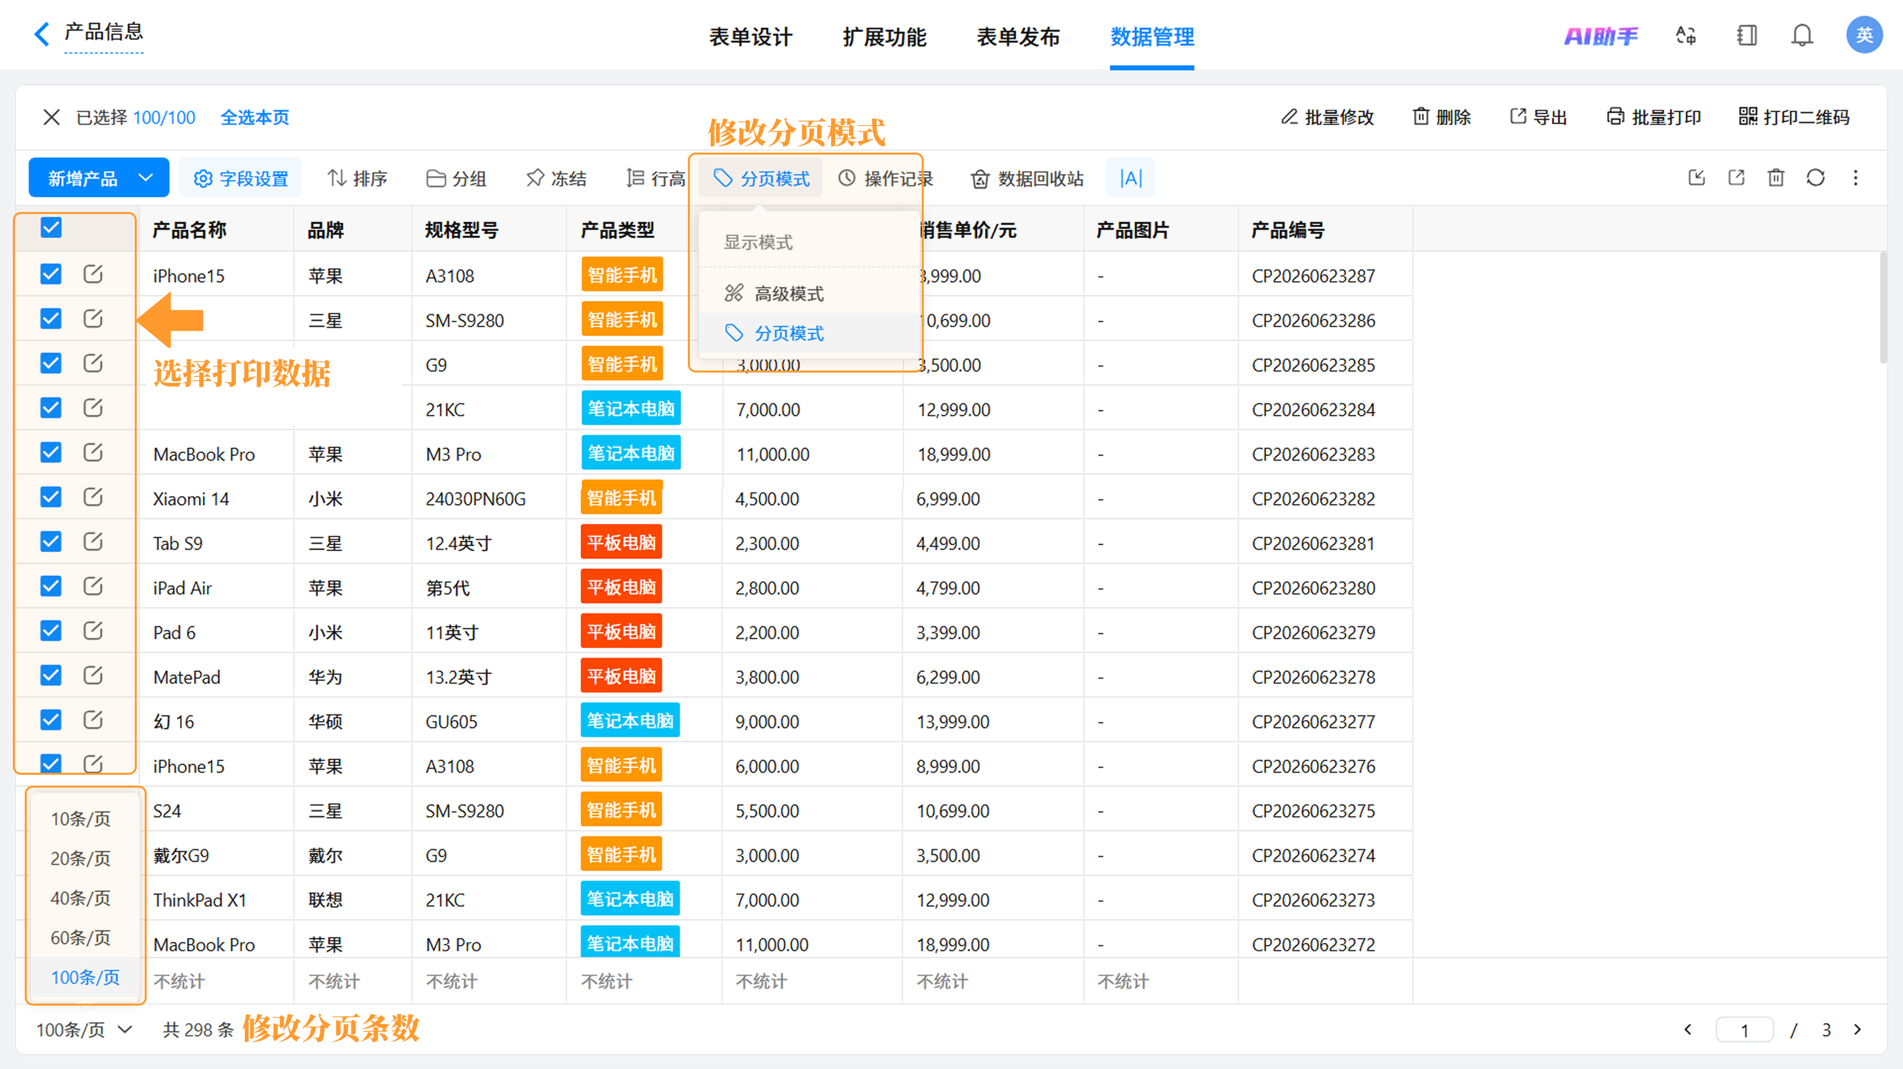The height and width of the screenshot is (1069, 1903).
Task: Open 数据回收站 recycle bin
Action: click(1027, 179)
